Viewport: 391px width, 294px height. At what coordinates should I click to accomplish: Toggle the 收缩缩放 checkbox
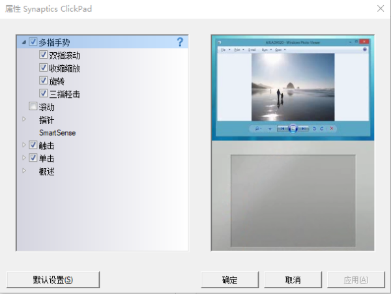43,67
